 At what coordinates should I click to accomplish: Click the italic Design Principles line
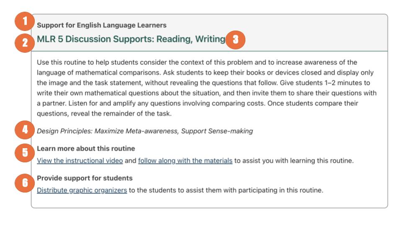coord(145,131)
